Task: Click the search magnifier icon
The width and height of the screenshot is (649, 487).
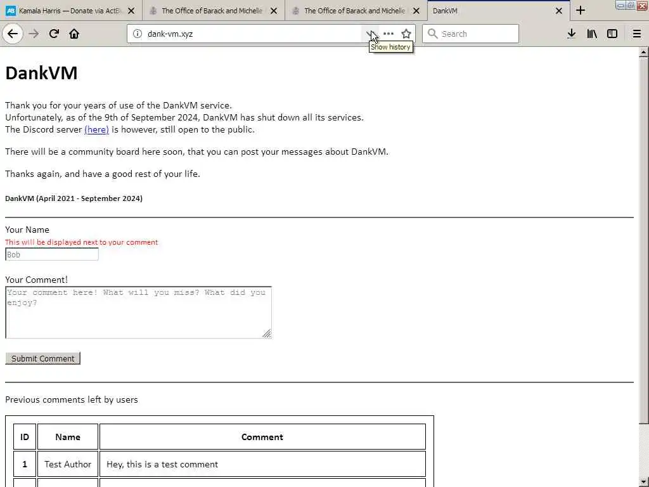Action: [x=432, y=34]
